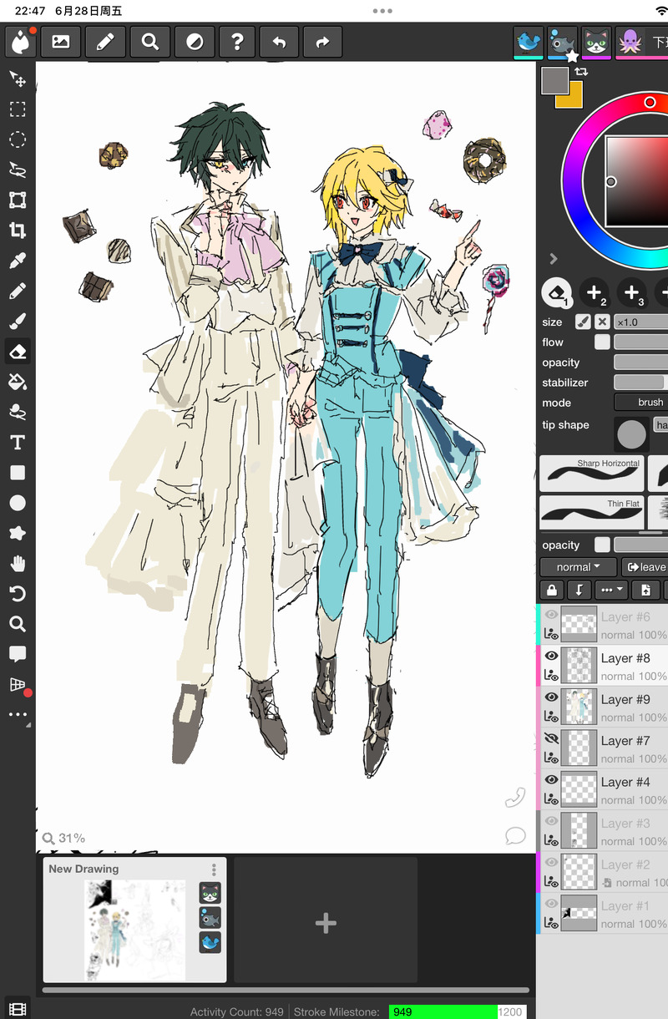The height and width of the screenshot is (1019, 668).
Task: Open the normal blend mode dropdown
Action: click(578, 566)
